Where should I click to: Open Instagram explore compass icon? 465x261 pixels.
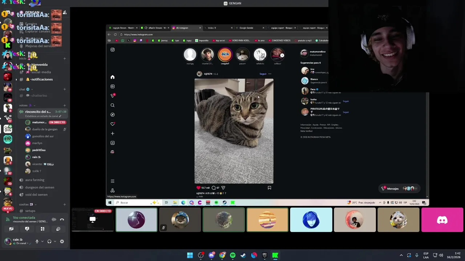(x=113, y=115)
